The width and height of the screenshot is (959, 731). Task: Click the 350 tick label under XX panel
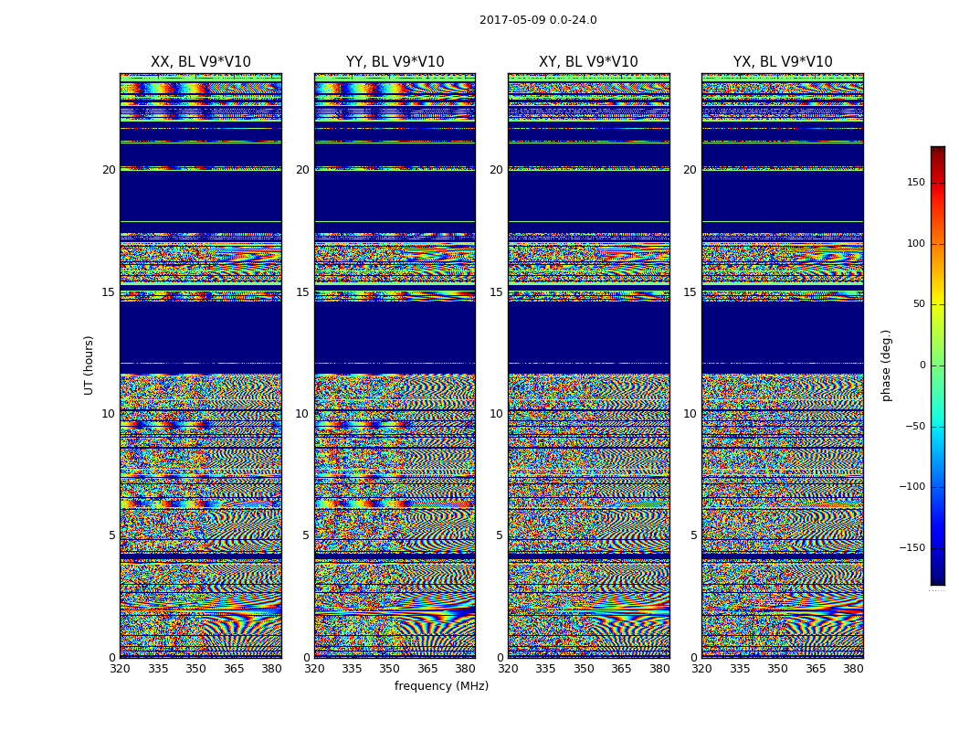point(195,669)
